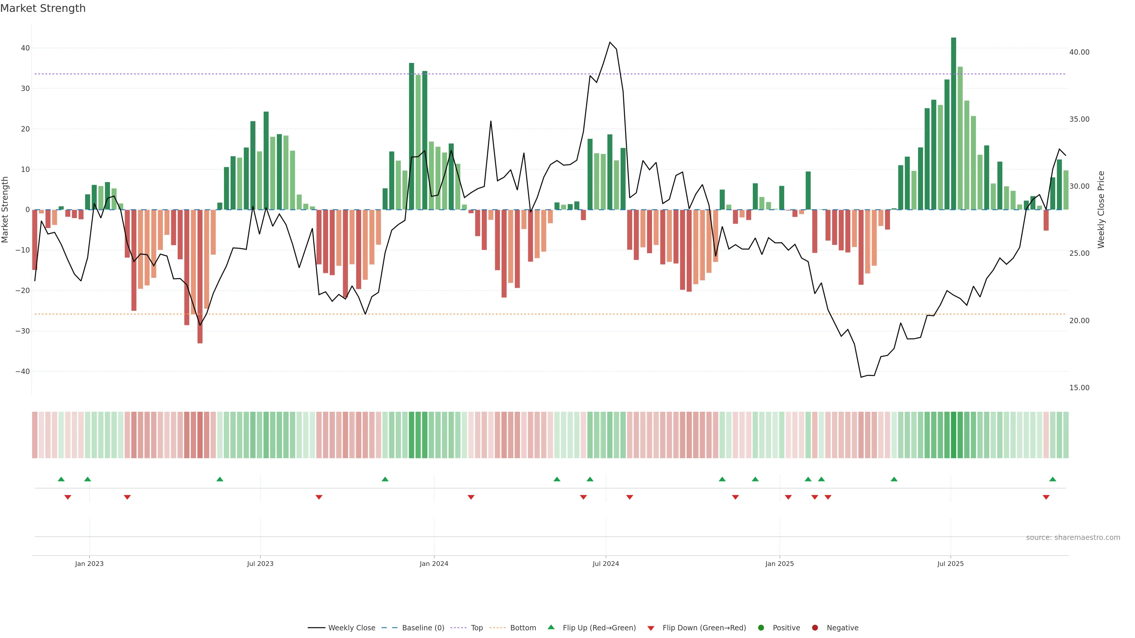Click the first red flip-down marker on the left
The width and height of the screenshot is (1135, 638).
(68, 497)
